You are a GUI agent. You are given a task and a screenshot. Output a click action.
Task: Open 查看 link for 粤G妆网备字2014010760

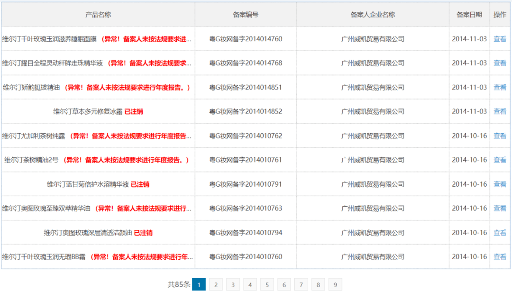[500, 257]
